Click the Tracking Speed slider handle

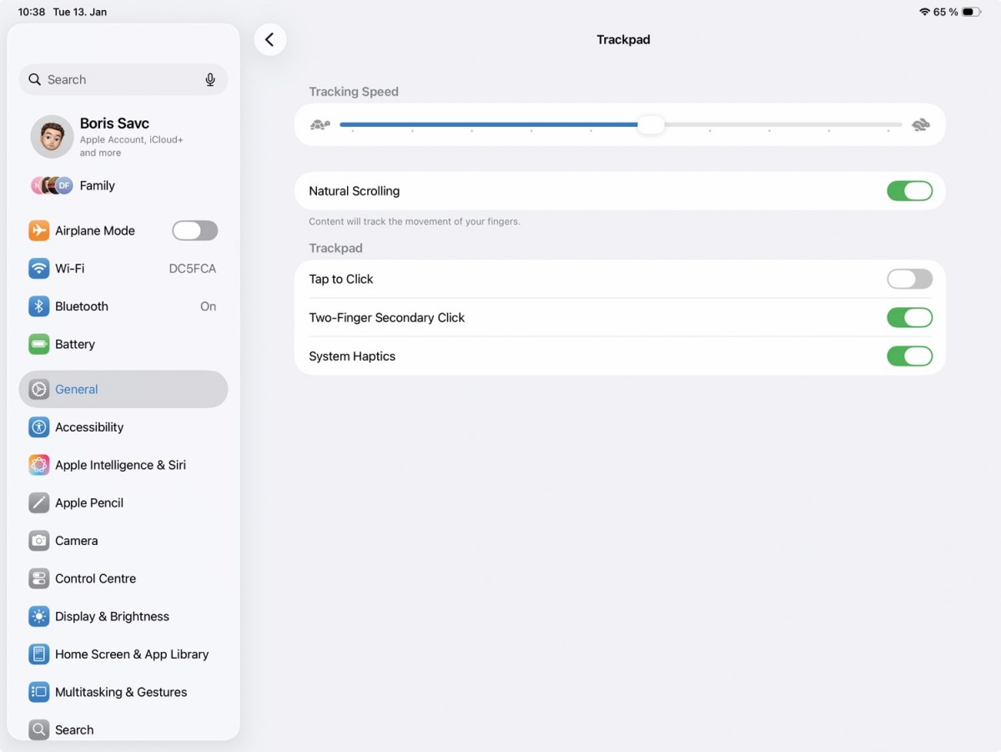tap(651, 125)
